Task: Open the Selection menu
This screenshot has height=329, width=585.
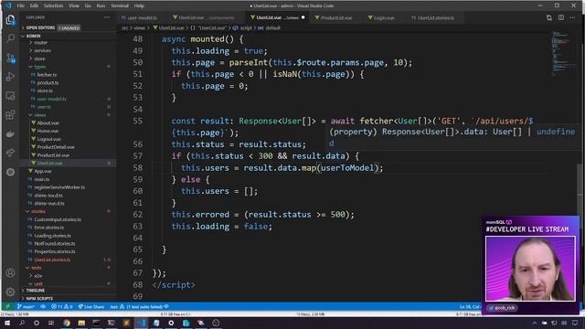Action: 53,5
